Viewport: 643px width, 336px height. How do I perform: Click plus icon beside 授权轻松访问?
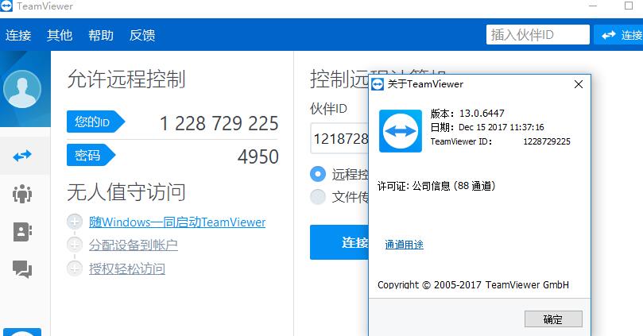[75, 268]
